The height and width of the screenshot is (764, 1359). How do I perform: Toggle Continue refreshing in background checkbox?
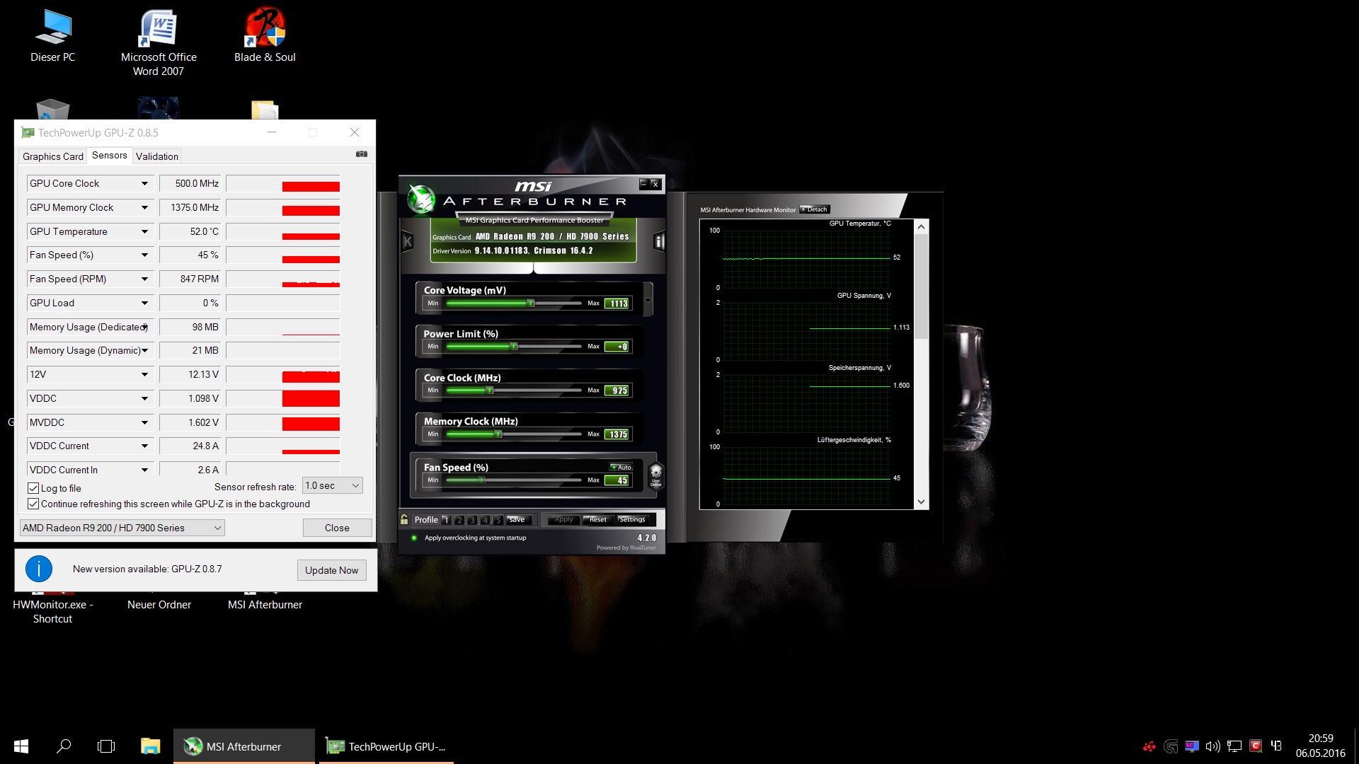pos(33,504)
